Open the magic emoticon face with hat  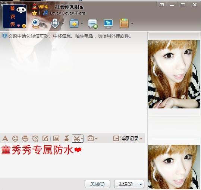(x=25, y=139)
